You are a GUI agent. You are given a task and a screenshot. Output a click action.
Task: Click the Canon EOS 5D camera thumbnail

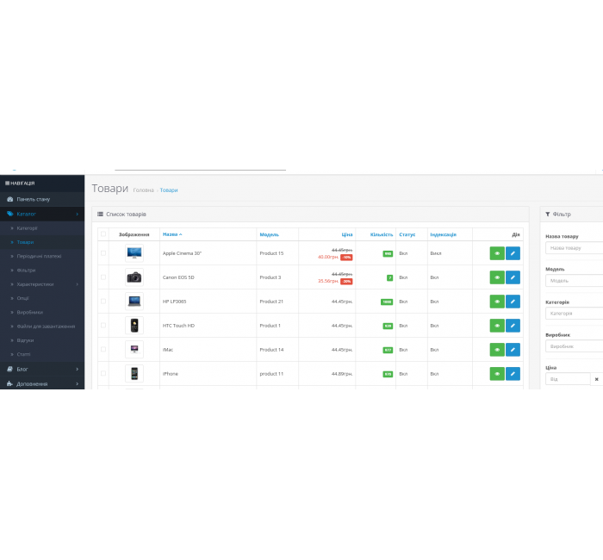(x=134, y=277)
